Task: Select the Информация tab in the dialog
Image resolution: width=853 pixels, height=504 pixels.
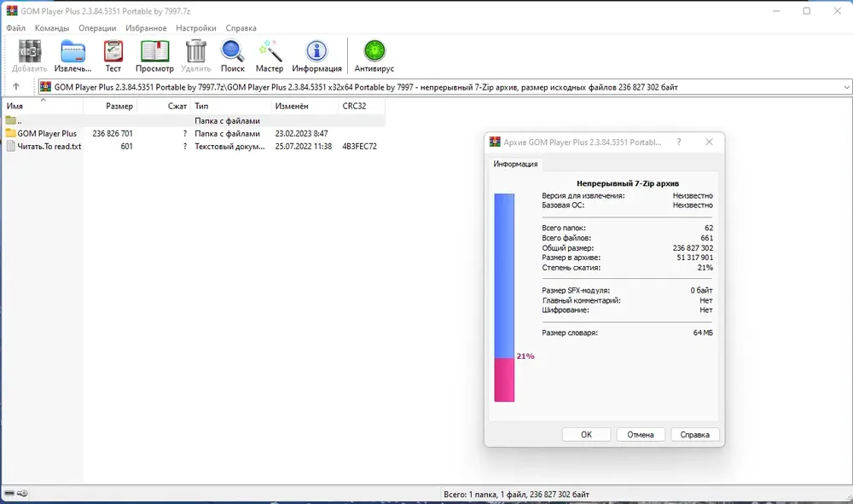Action: pyautogui.click(x=515, y=164)
